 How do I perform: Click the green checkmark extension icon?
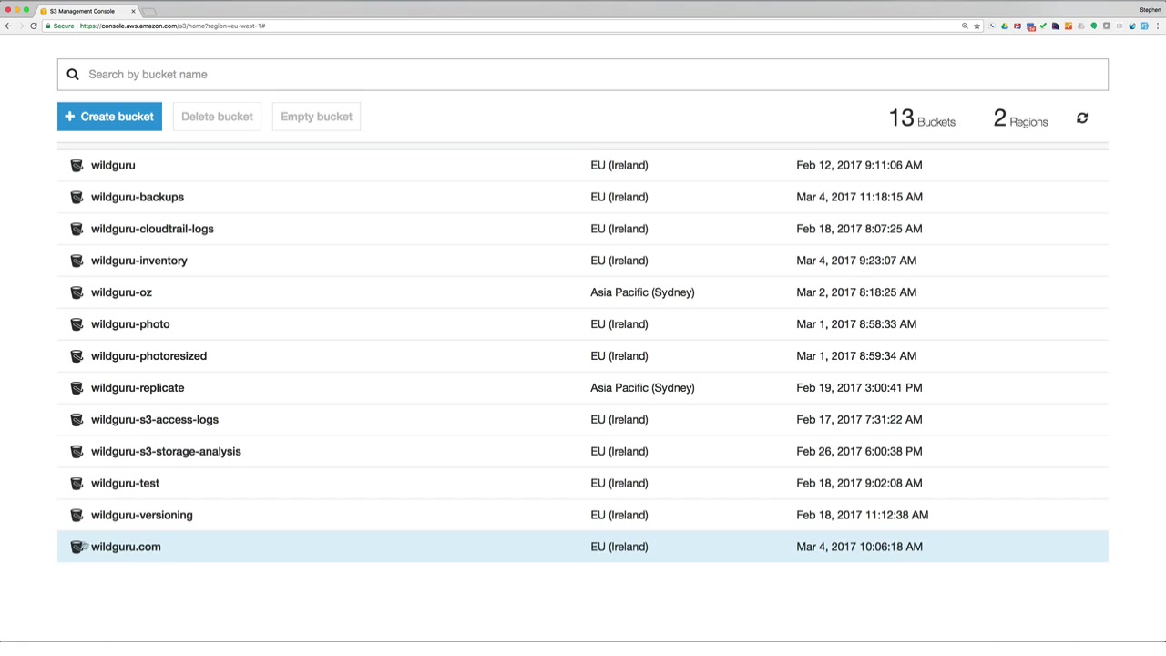point(1043,26)
